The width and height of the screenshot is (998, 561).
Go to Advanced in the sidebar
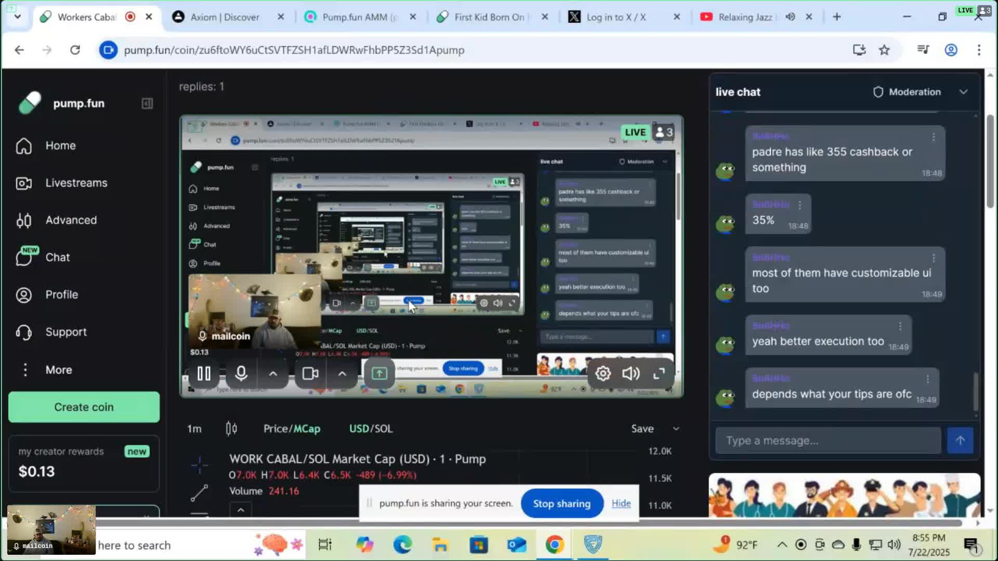coord(71,220)
